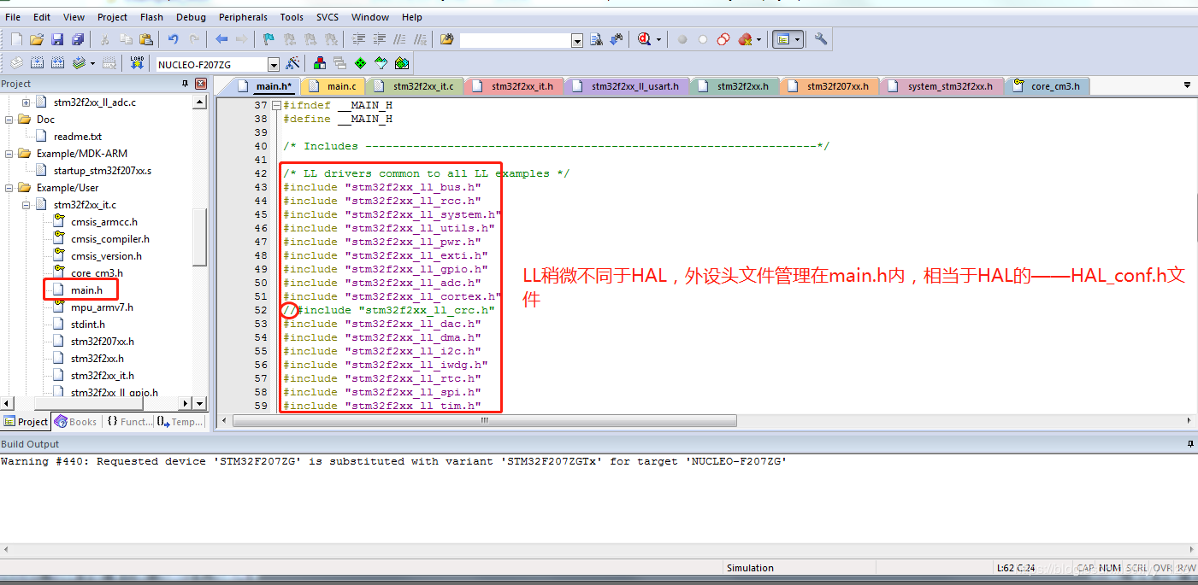Build the target files
The image size is (1198, 585).
click(37, 63)
